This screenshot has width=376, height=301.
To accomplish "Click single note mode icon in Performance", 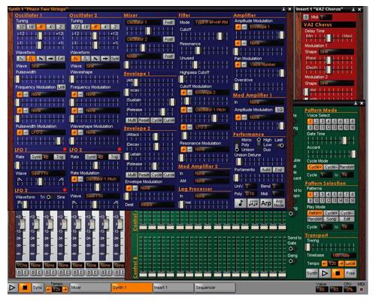I will tap(240, 203).
